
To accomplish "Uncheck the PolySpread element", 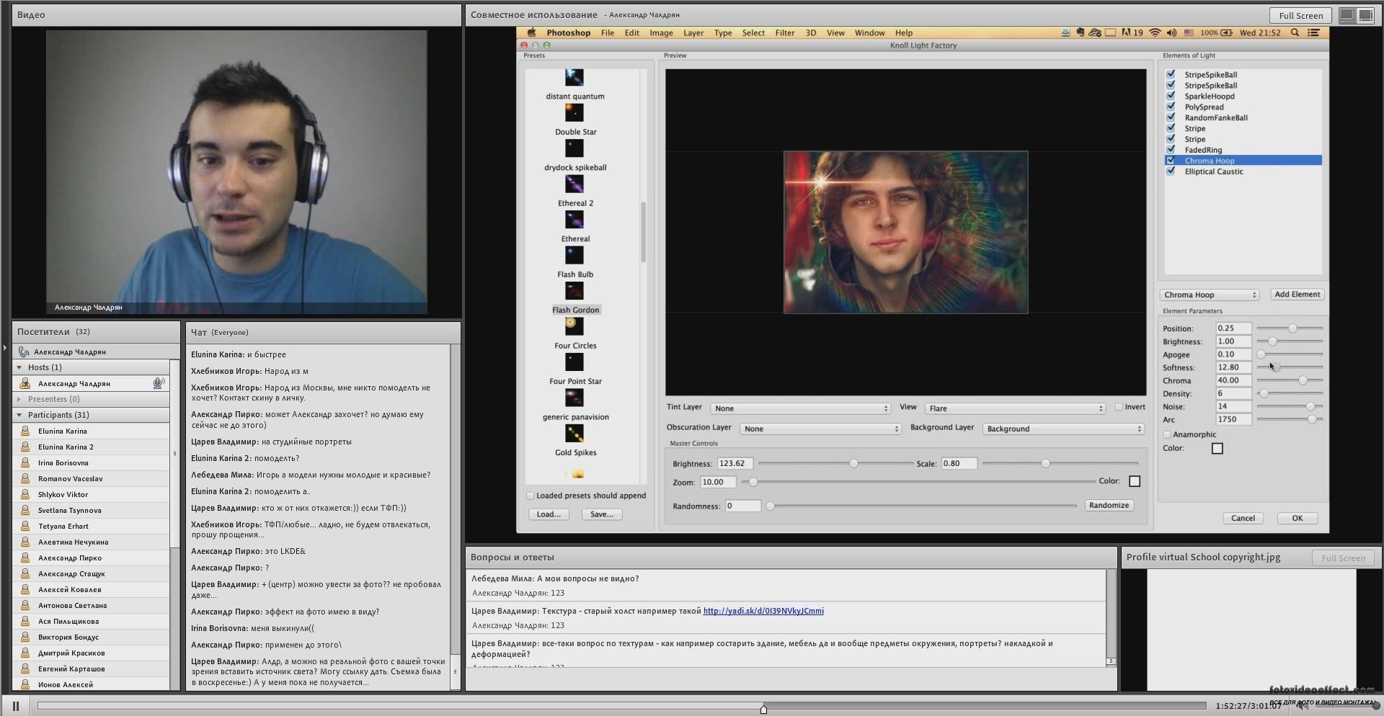I will coord(1171,107).
